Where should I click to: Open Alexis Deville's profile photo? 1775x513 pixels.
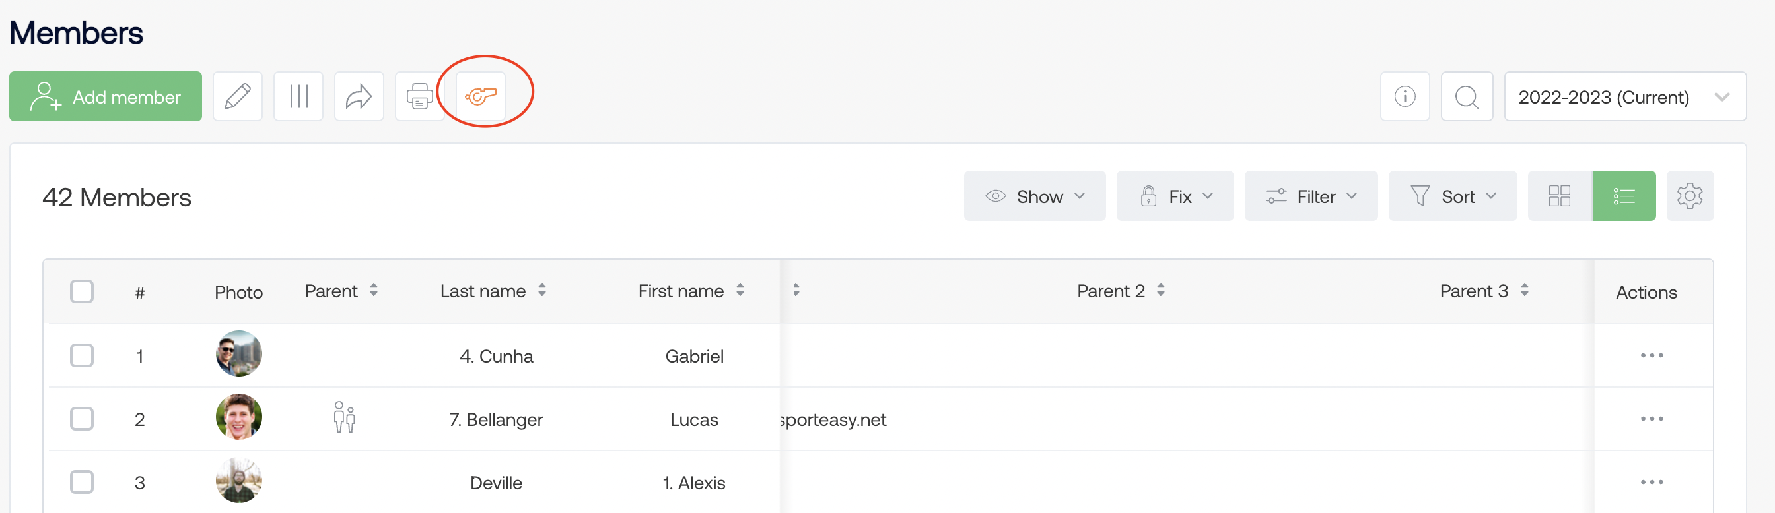coord(238,480)
